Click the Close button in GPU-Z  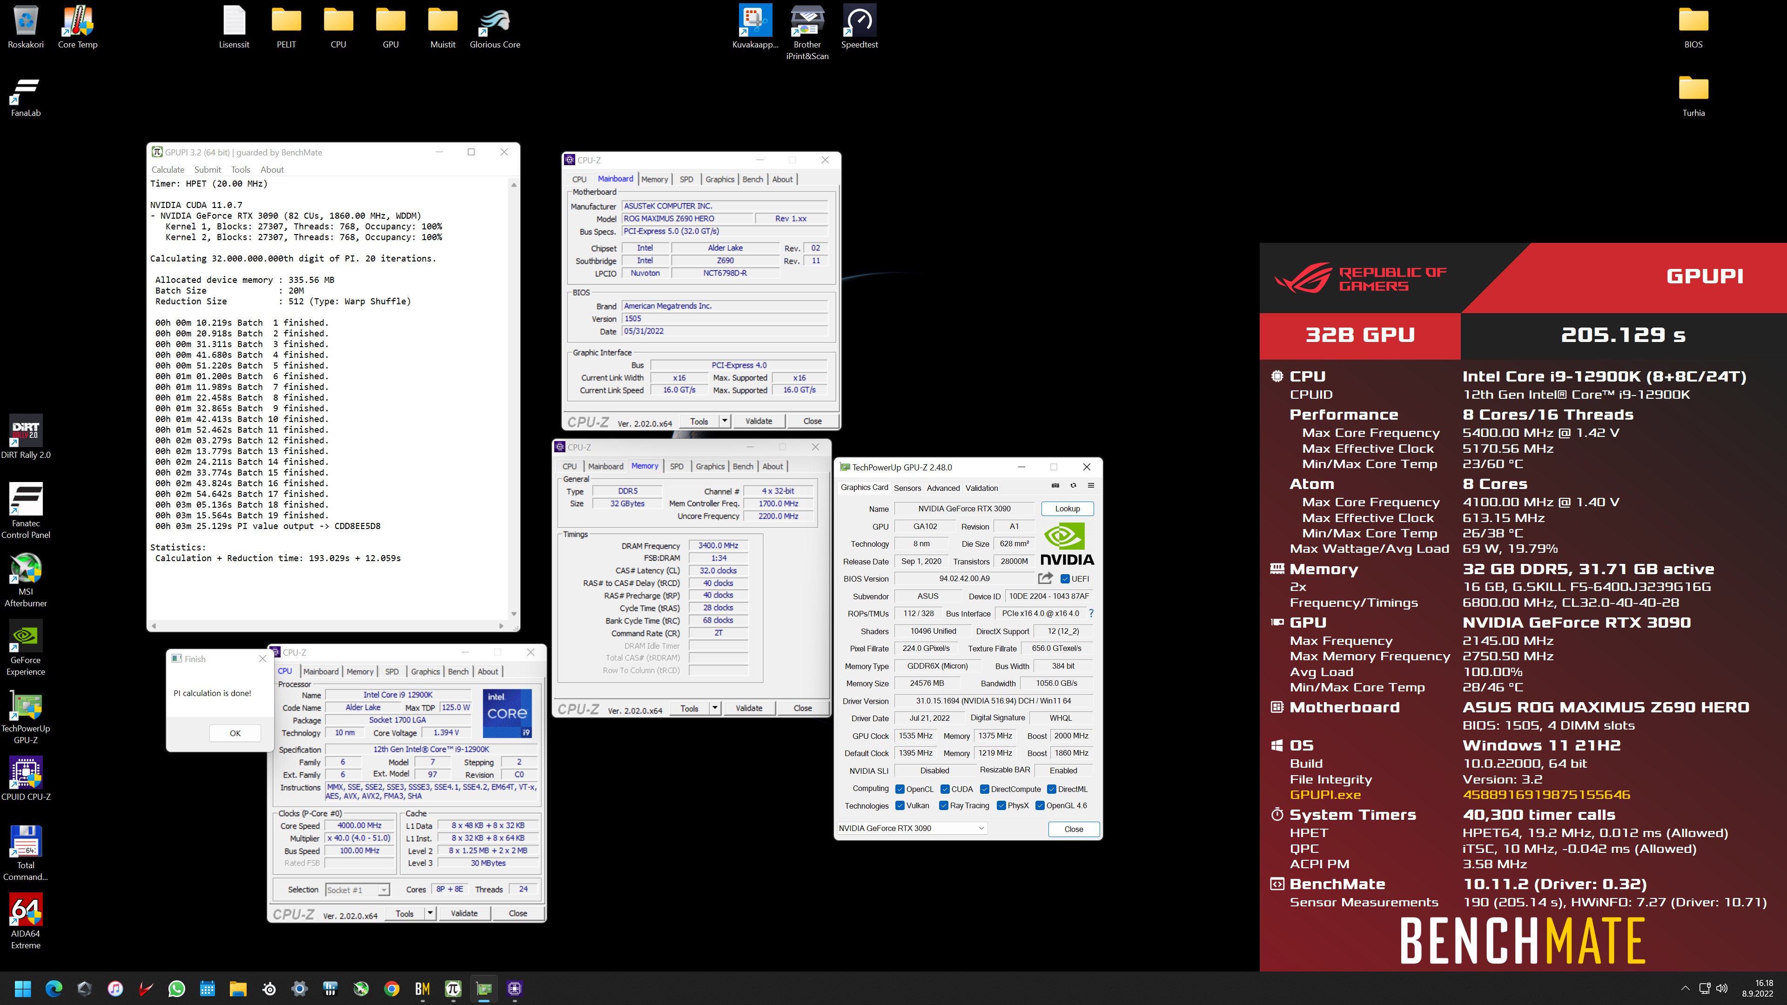click(1073, 829)
